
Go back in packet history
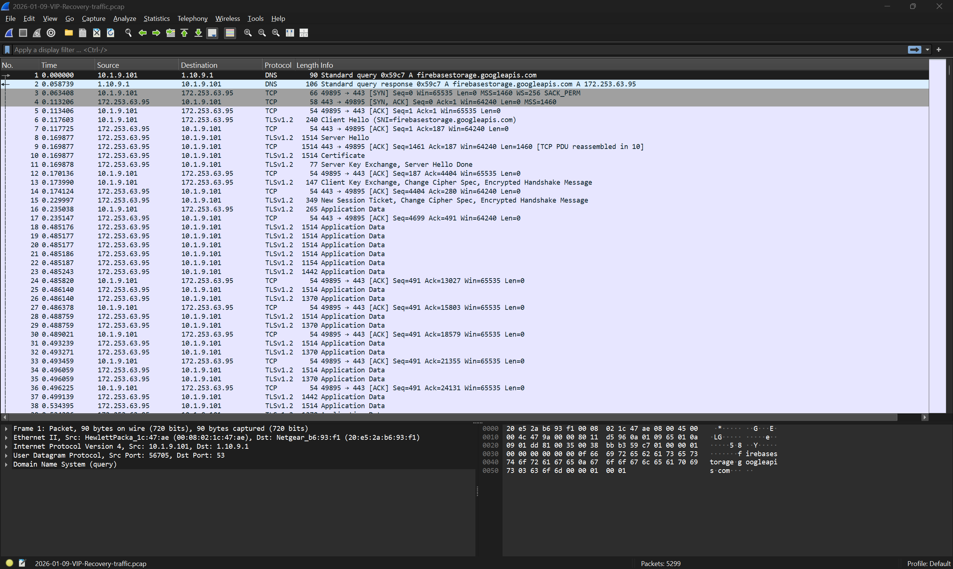[143, 33]
